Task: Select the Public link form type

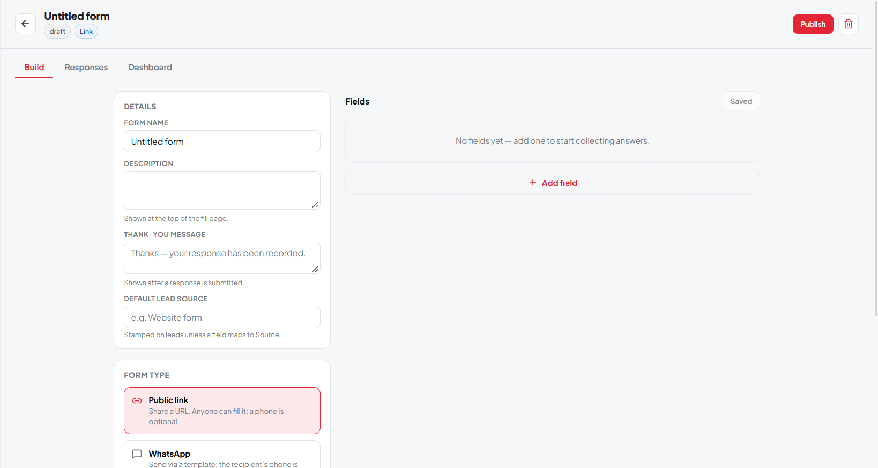Action: [222, 411]
